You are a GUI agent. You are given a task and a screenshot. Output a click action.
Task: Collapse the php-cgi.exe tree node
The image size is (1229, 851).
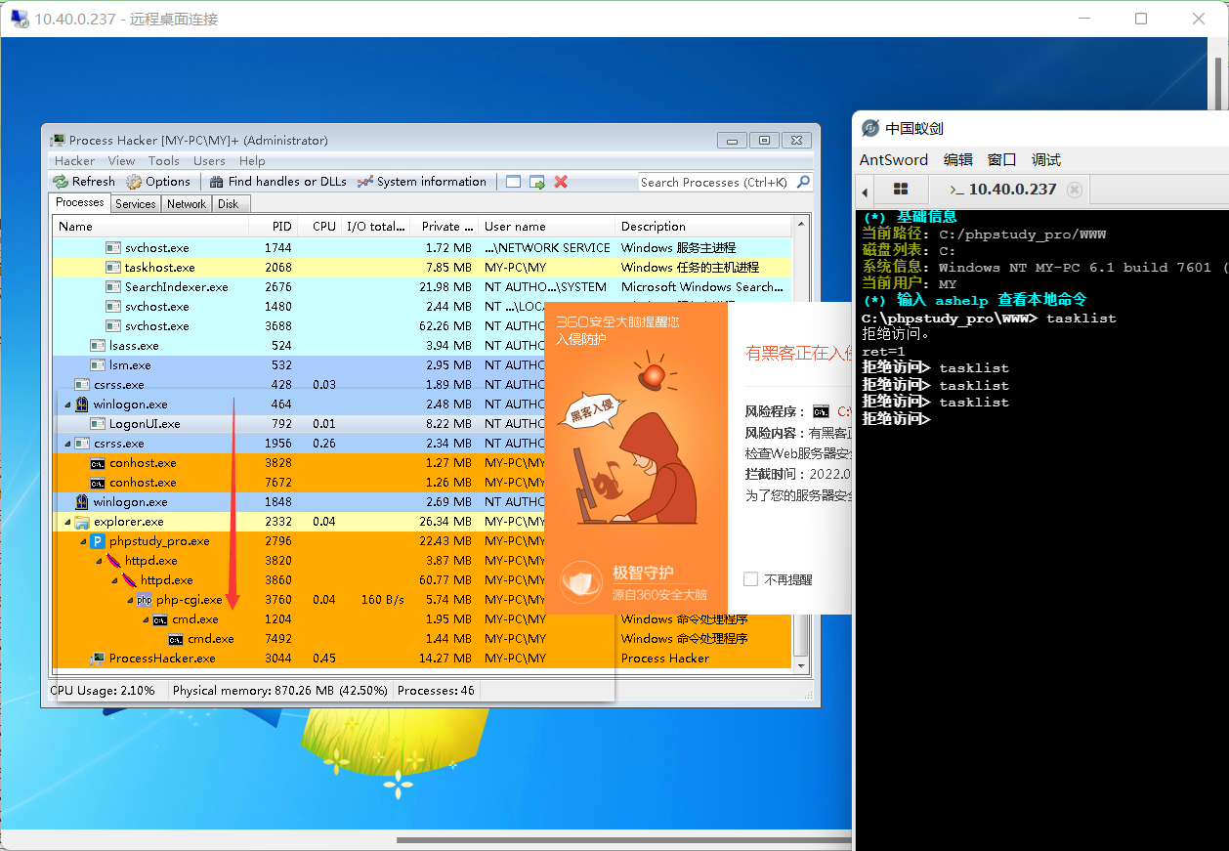[x=130, y=600]
